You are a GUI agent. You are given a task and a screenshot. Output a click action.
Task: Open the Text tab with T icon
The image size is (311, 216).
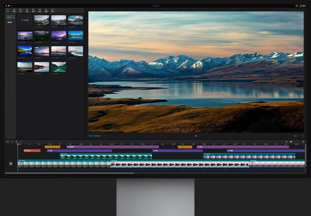(x=20, y=10)
